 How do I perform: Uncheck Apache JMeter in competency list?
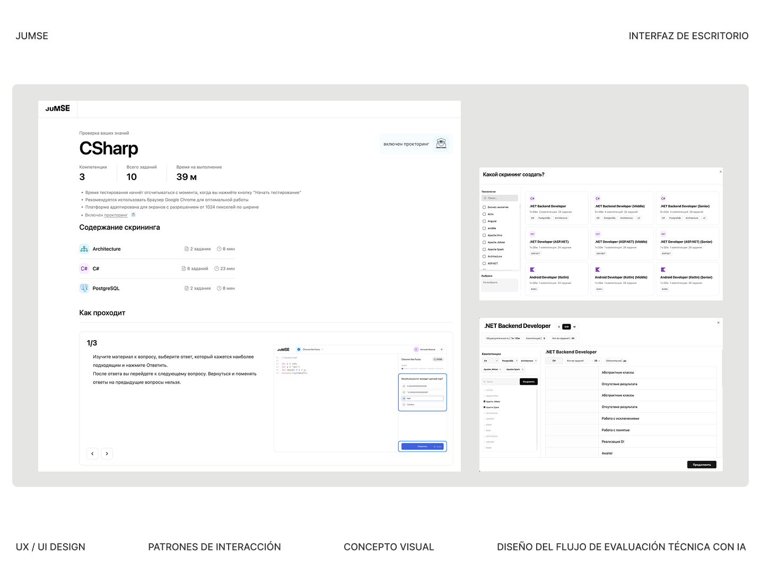(484, 402)
